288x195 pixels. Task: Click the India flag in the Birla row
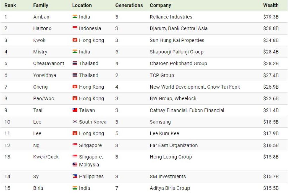[75, 188]
